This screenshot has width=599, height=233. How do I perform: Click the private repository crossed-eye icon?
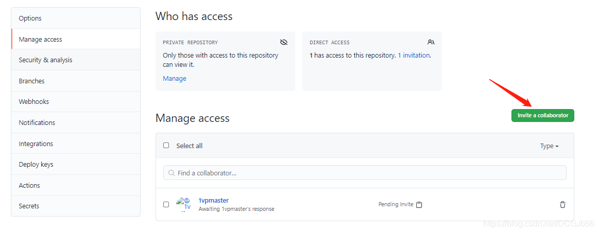(283, 42)
